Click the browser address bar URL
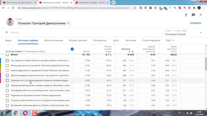Viewport: 207px width, 116px height. pos(76,8)
